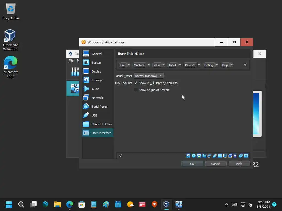Toggle the Machine menu in menu bar editor
Image resolution: width=282 pixels, height=211 pixels.
[139, 65]
